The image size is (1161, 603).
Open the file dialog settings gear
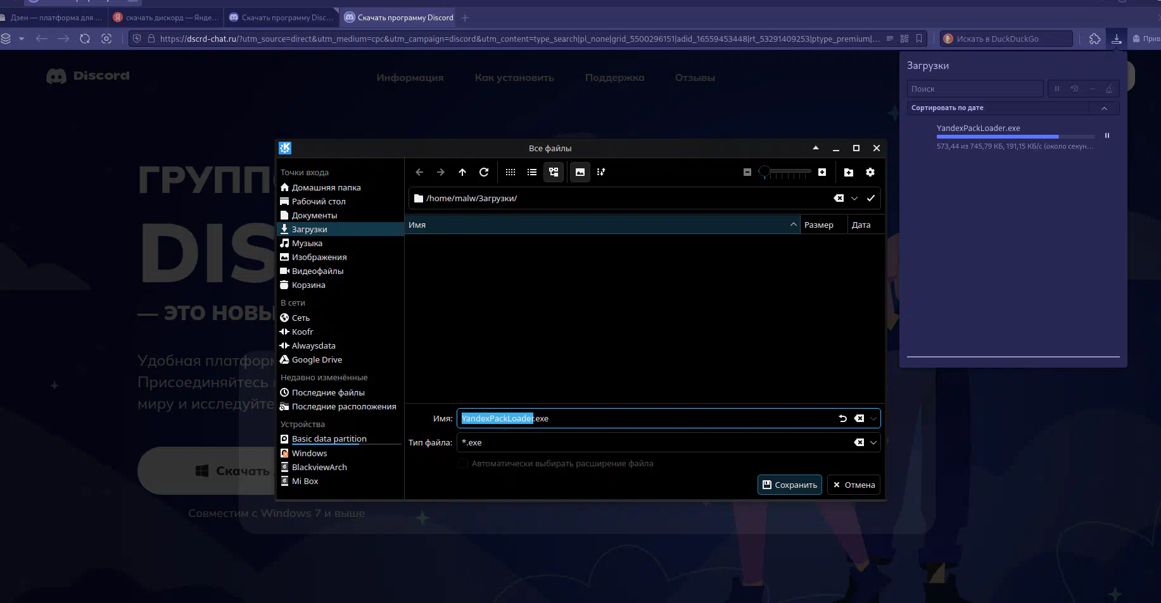(x=870, y=172)
